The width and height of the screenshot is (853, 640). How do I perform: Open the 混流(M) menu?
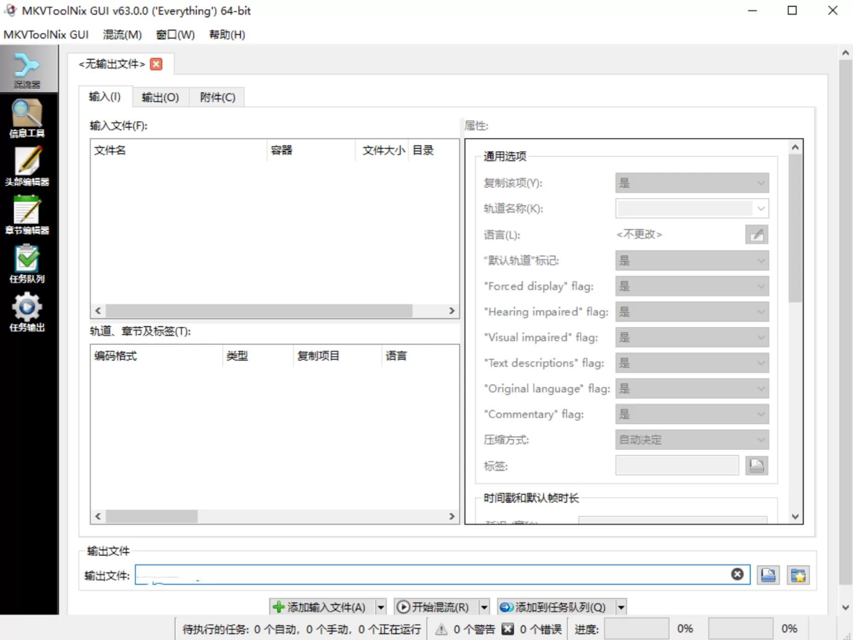[122, 34]
